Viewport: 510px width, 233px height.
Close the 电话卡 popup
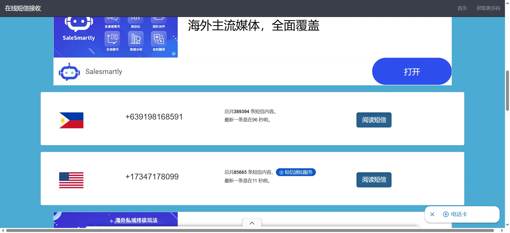432,214
